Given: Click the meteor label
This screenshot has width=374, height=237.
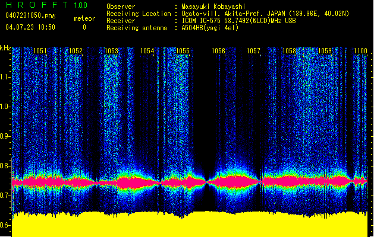Looking at the screenshot, I should tap(84, 18).
